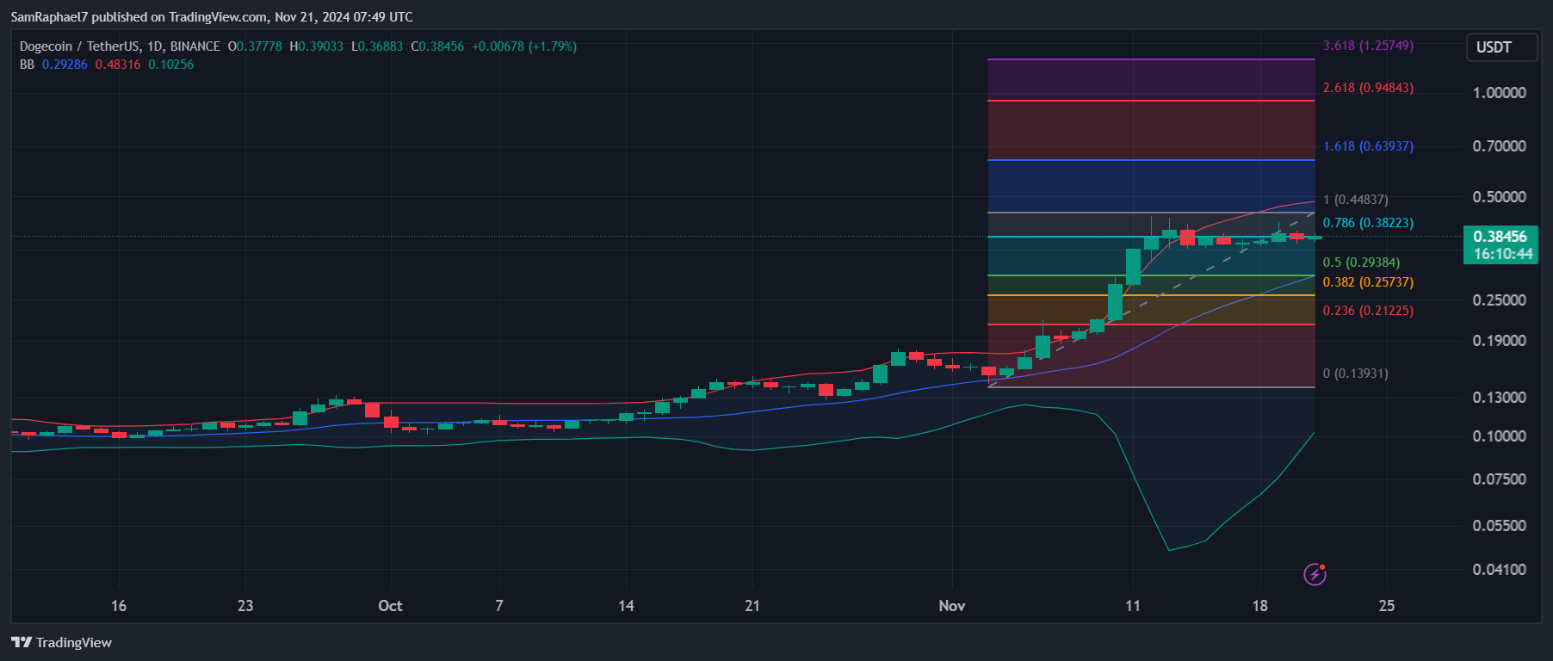Click the Oct label on the date axis
Viewport: 1553px width, 661px height.
pyautogui.click(x=390, y=606)
